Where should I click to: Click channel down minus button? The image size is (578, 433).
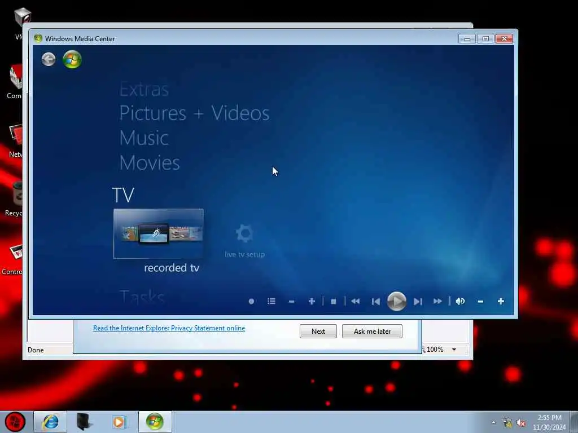click(x=292, y=301)
